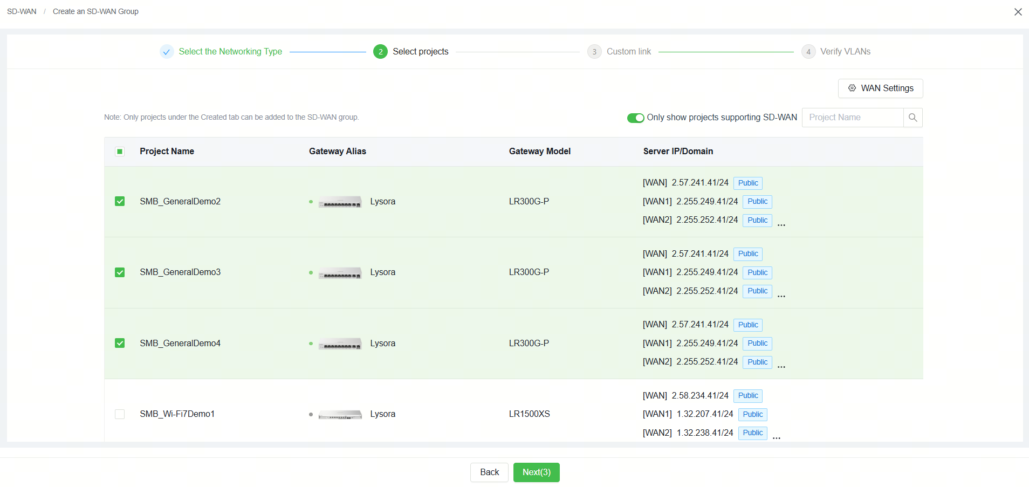Click the completed step checkmark icon
Image resolution: width=1029 pixels, height=487 pixels.
167,52
